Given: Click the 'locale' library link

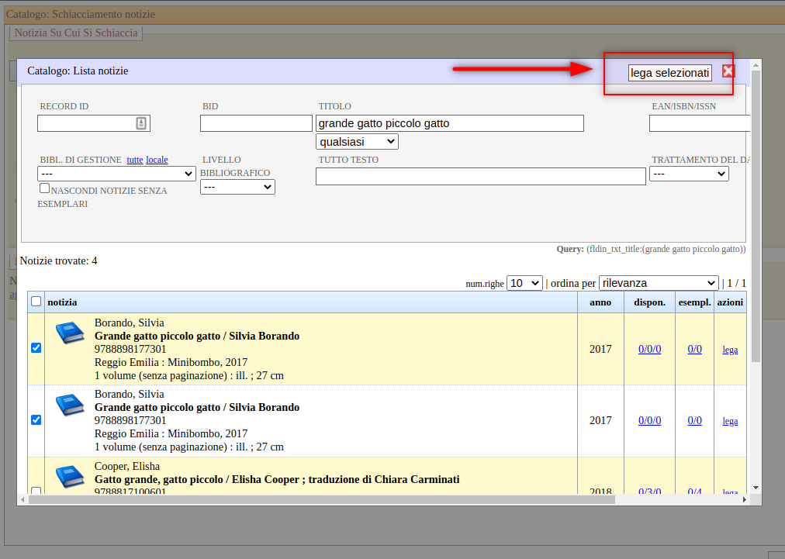Looking at the screenshot, I should (157, 160).
